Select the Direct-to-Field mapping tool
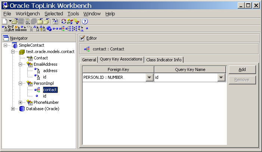Screen dimensions: 262x152 click(x=5, y=28)
